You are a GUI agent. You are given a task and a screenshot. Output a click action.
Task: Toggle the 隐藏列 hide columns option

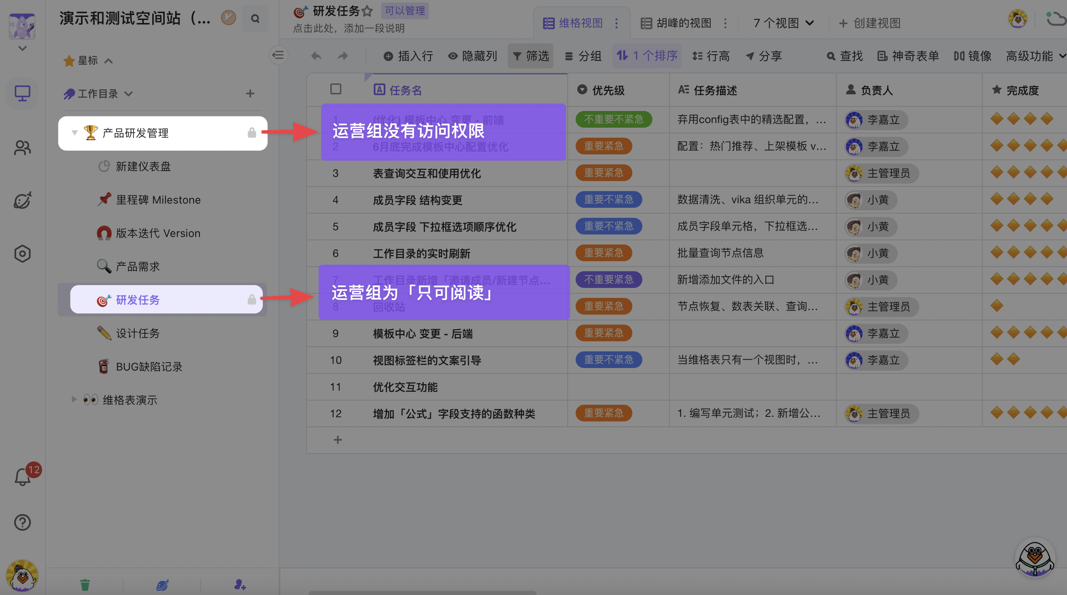point(473,56)
